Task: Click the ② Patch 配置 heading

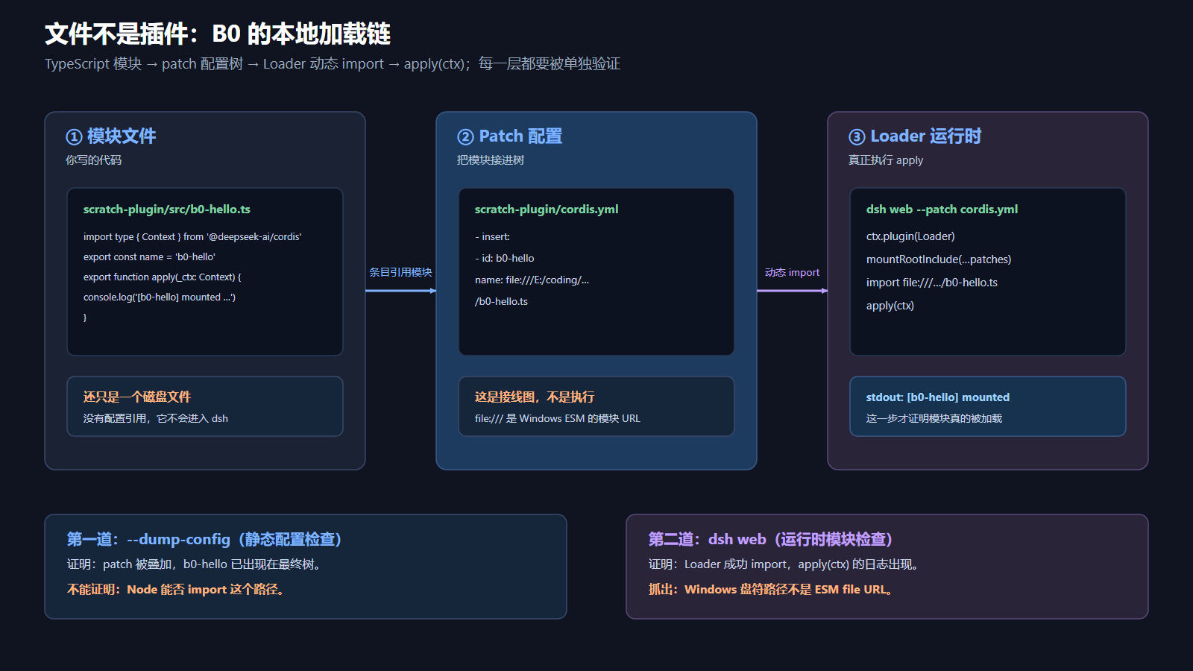Action: (x=510, y=136)
